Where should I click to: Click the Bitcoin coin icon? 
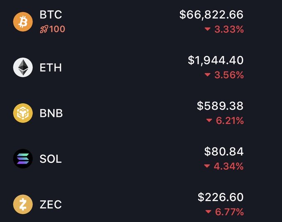tap(23, 22)
